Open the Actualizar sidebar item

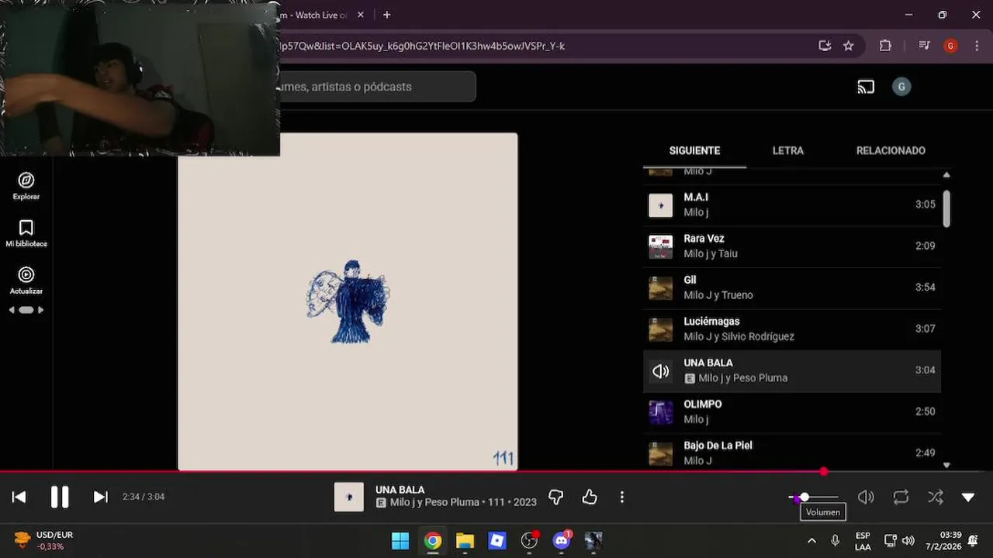[x=26, y=281]
